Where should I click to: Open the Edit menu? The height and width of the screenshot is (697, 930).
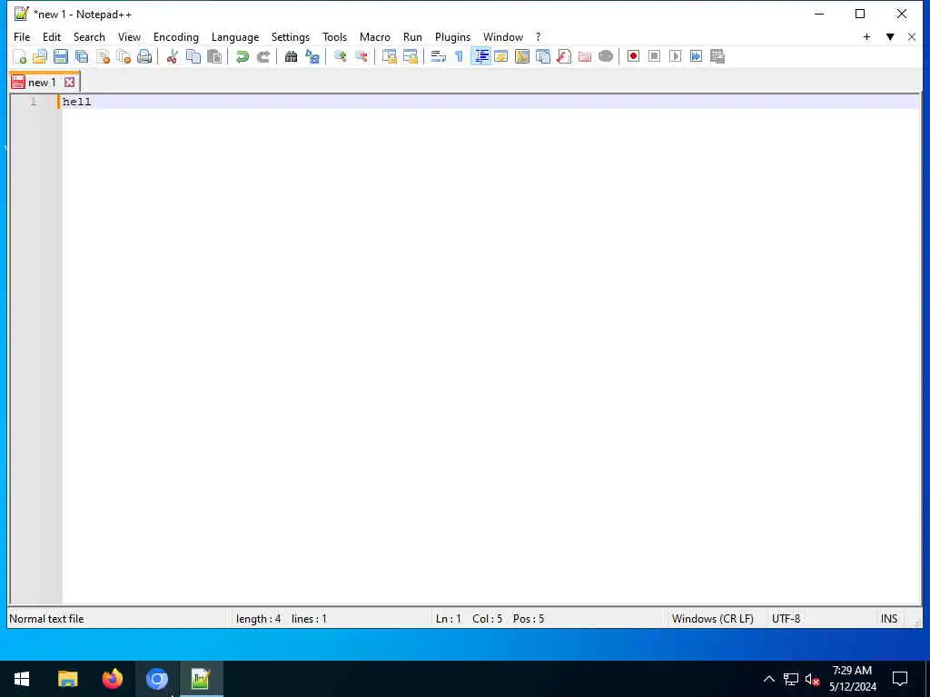tap(52, 36)
